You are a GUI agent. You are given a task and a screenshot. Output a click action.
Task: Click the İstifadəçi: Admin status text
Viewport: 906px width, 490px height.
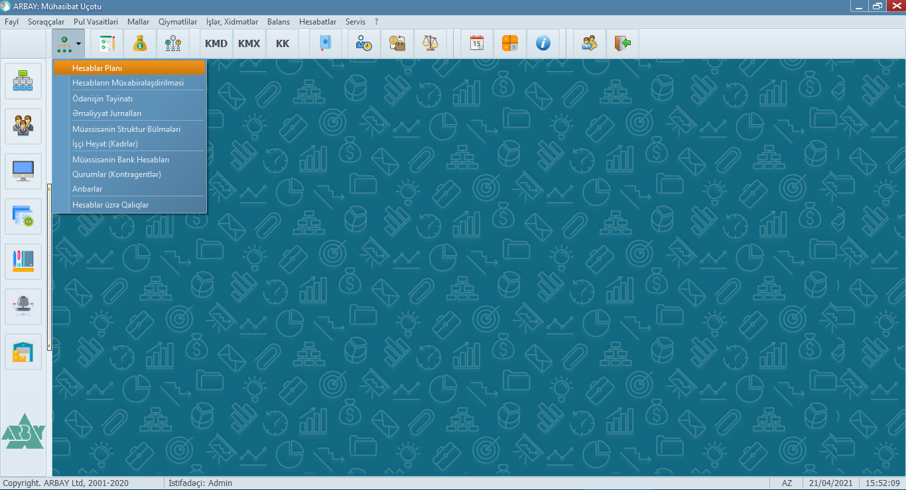tap(200, 483)
